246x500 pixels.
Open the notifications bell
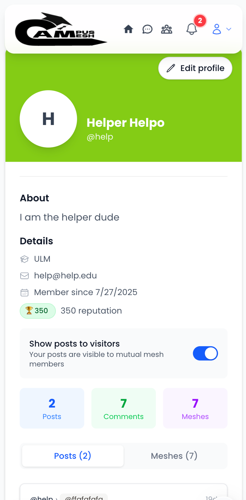coord(192,29)
